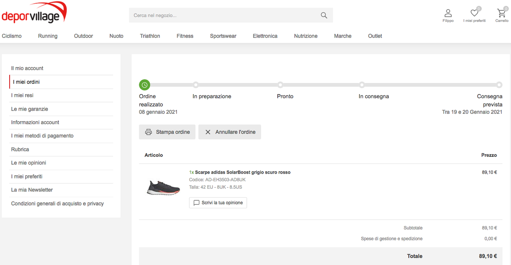Click the Consegna prevista progress step marker
Screen dimensions: 511x265
(499, 85)
